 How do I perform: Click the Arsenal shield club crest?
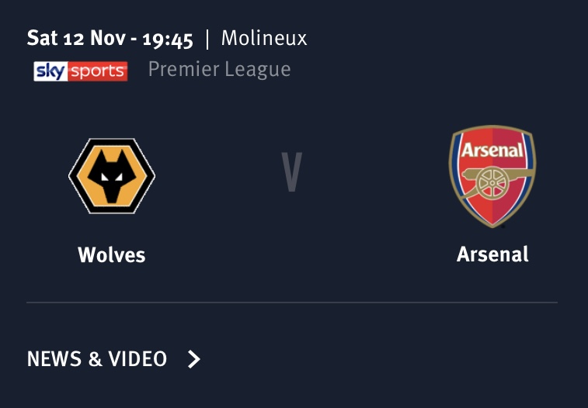(492, 176)
